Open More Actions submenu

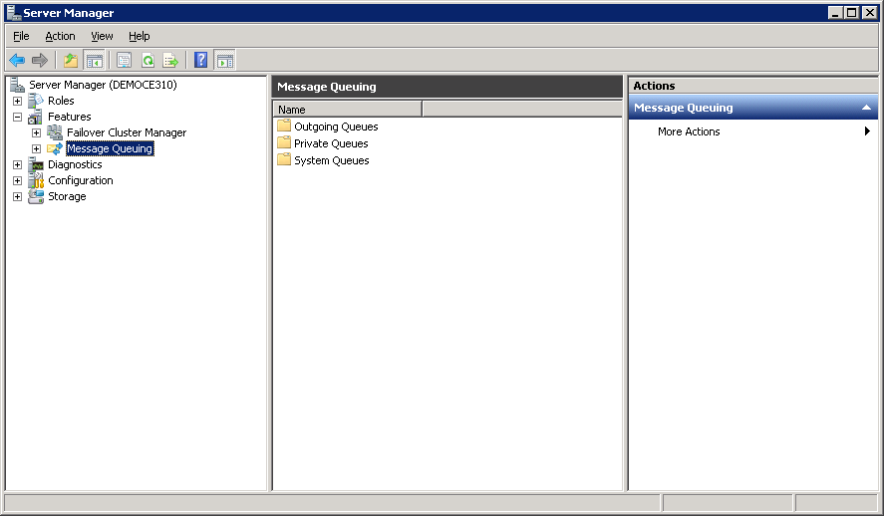[689, 131]
